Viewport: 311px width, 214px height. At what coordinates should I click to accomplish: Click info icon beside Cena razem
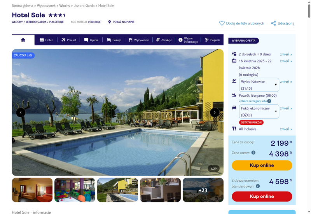(253, 153)
